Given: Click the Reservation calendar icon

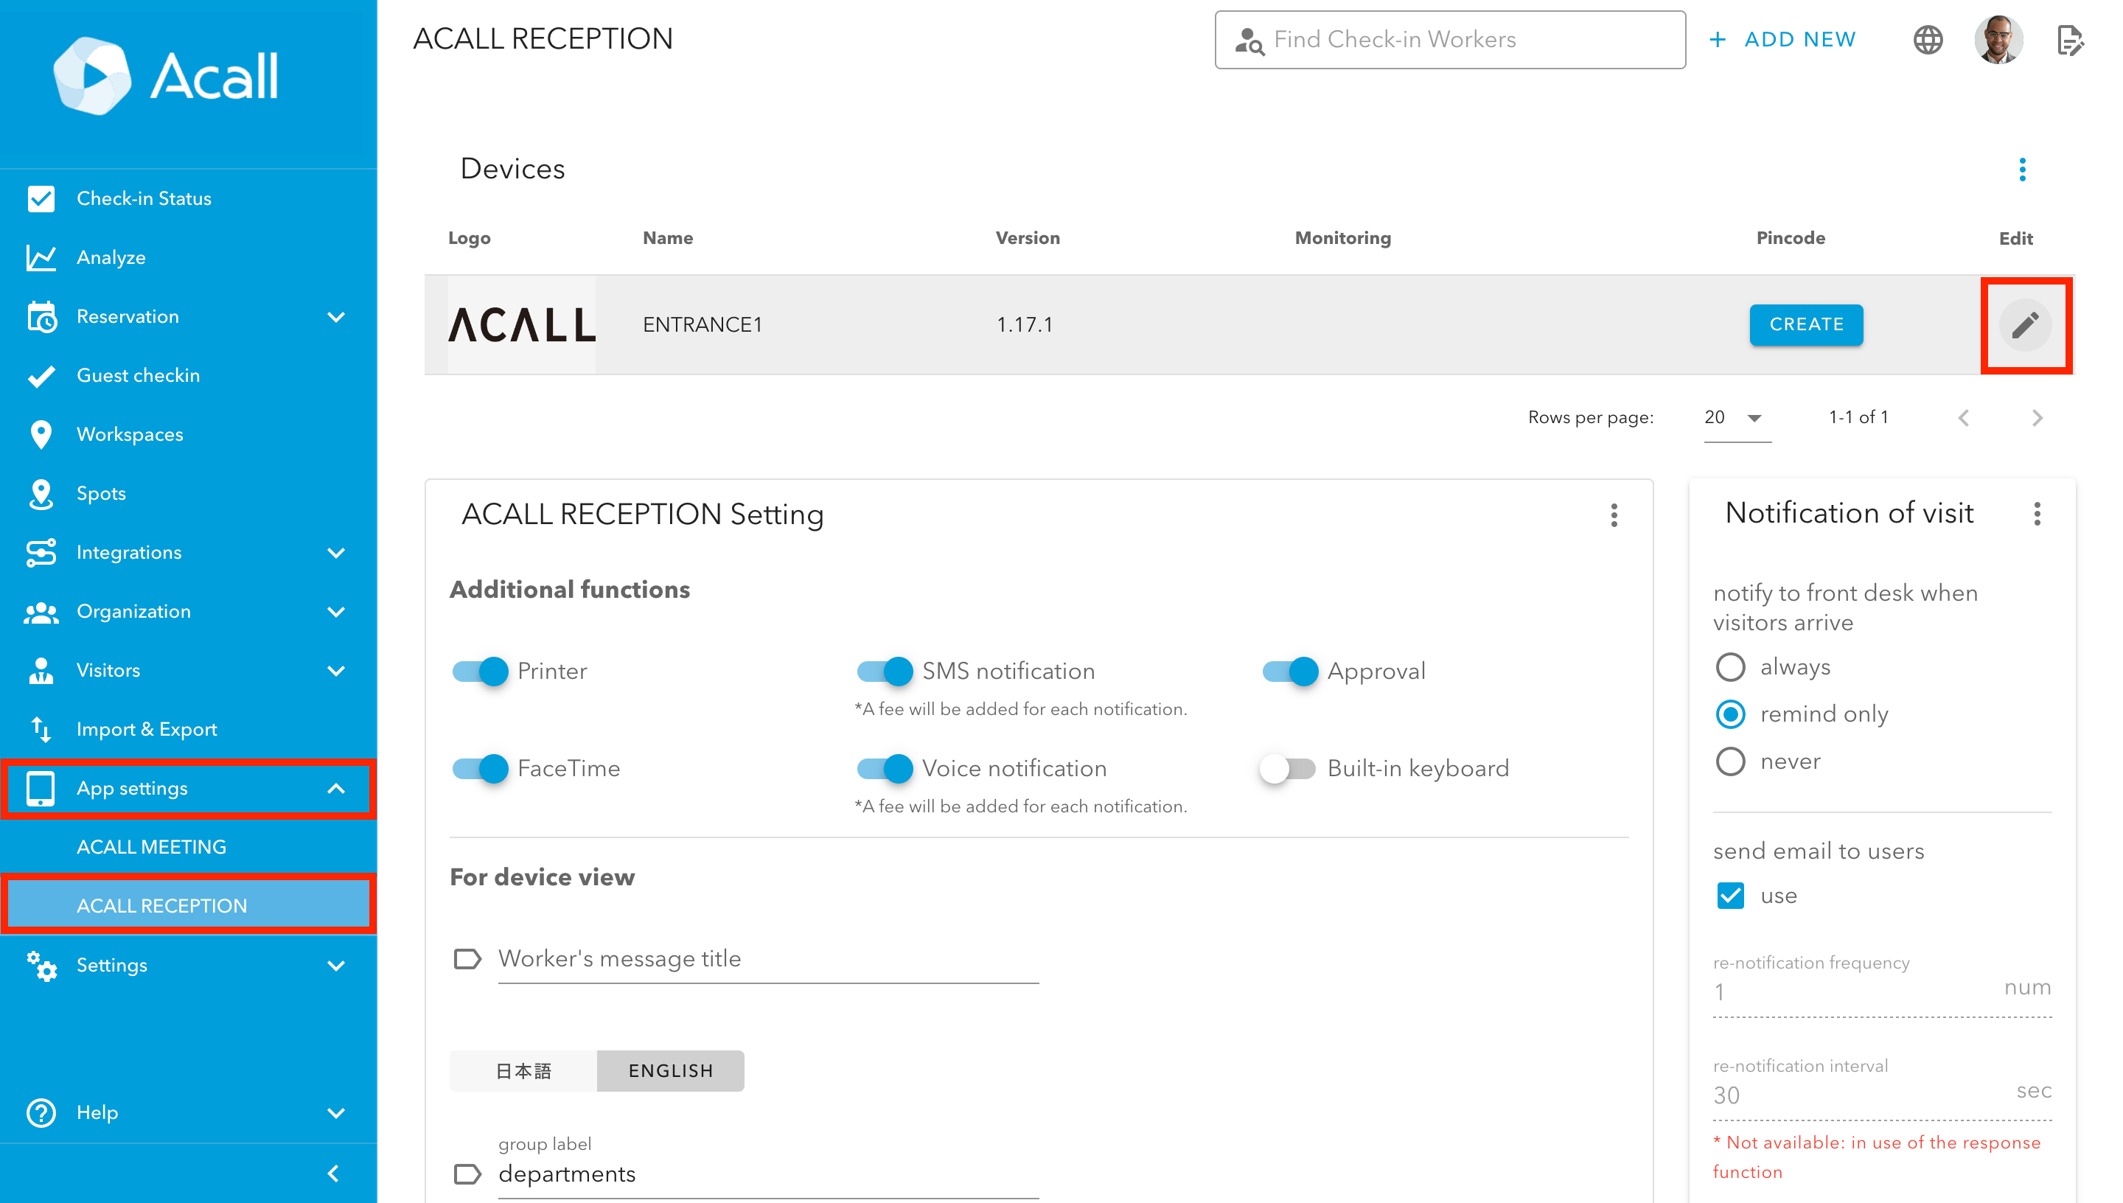Looking at the screenshot, I should click(x=41, y=316).
